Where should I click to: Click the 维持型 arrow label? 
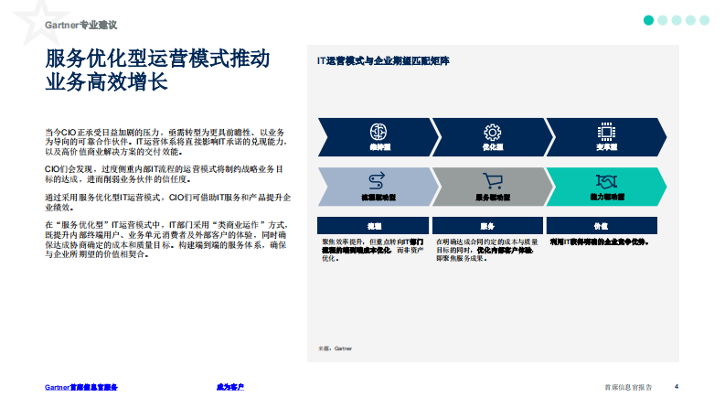coord(380,147)
